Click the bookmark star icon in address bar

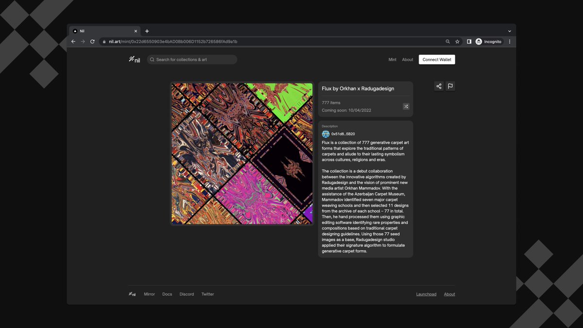point(457,42)
